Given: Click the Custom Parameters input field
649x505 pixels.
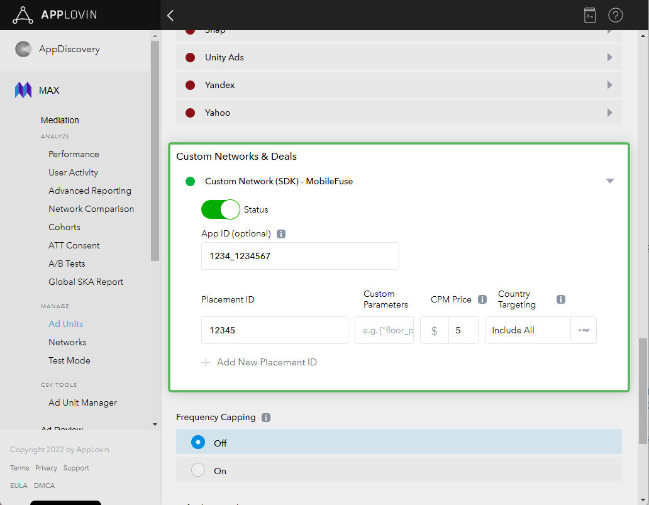Looking at the screenshot, I should 384,330.
